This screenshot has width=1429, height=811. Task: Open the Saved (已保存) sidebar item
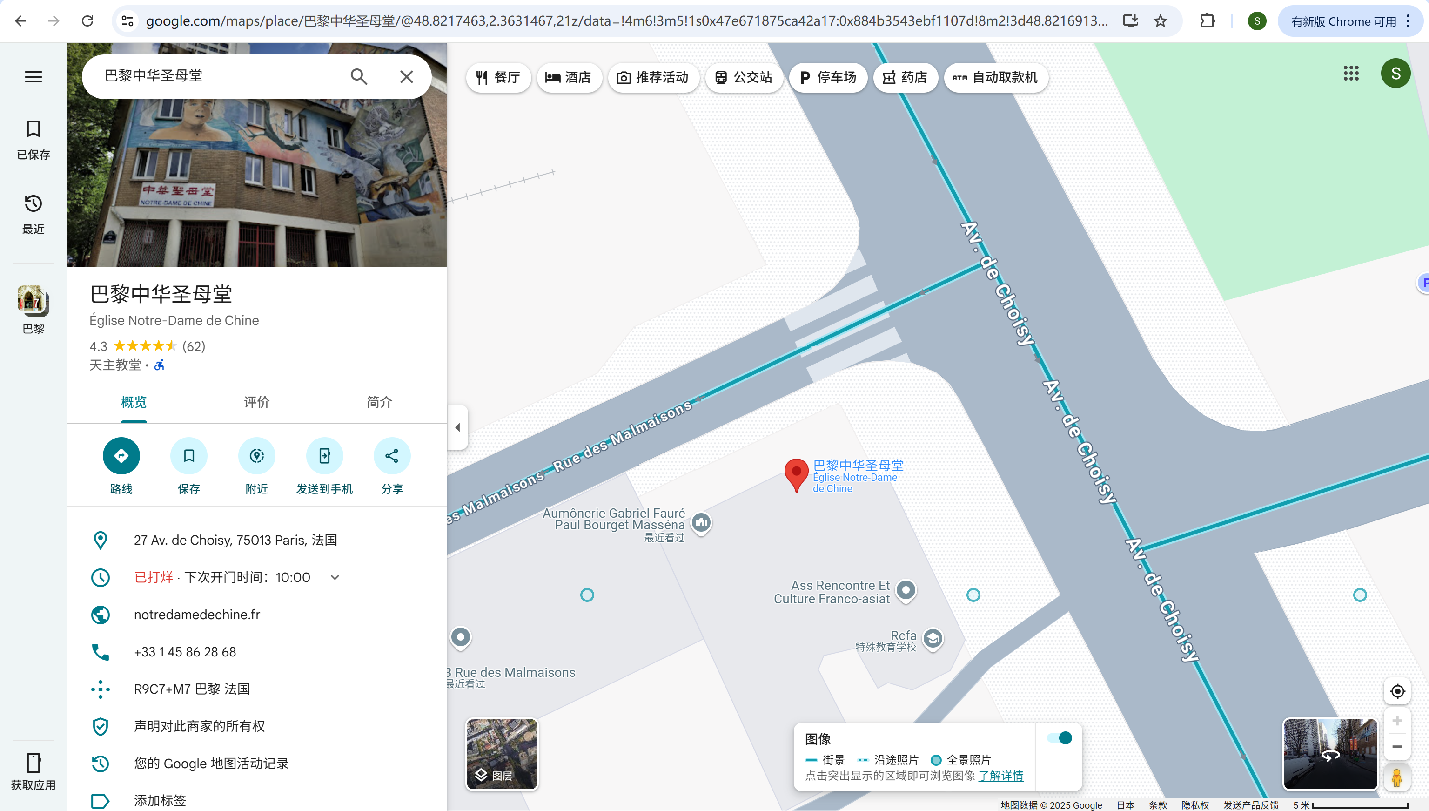34,140
